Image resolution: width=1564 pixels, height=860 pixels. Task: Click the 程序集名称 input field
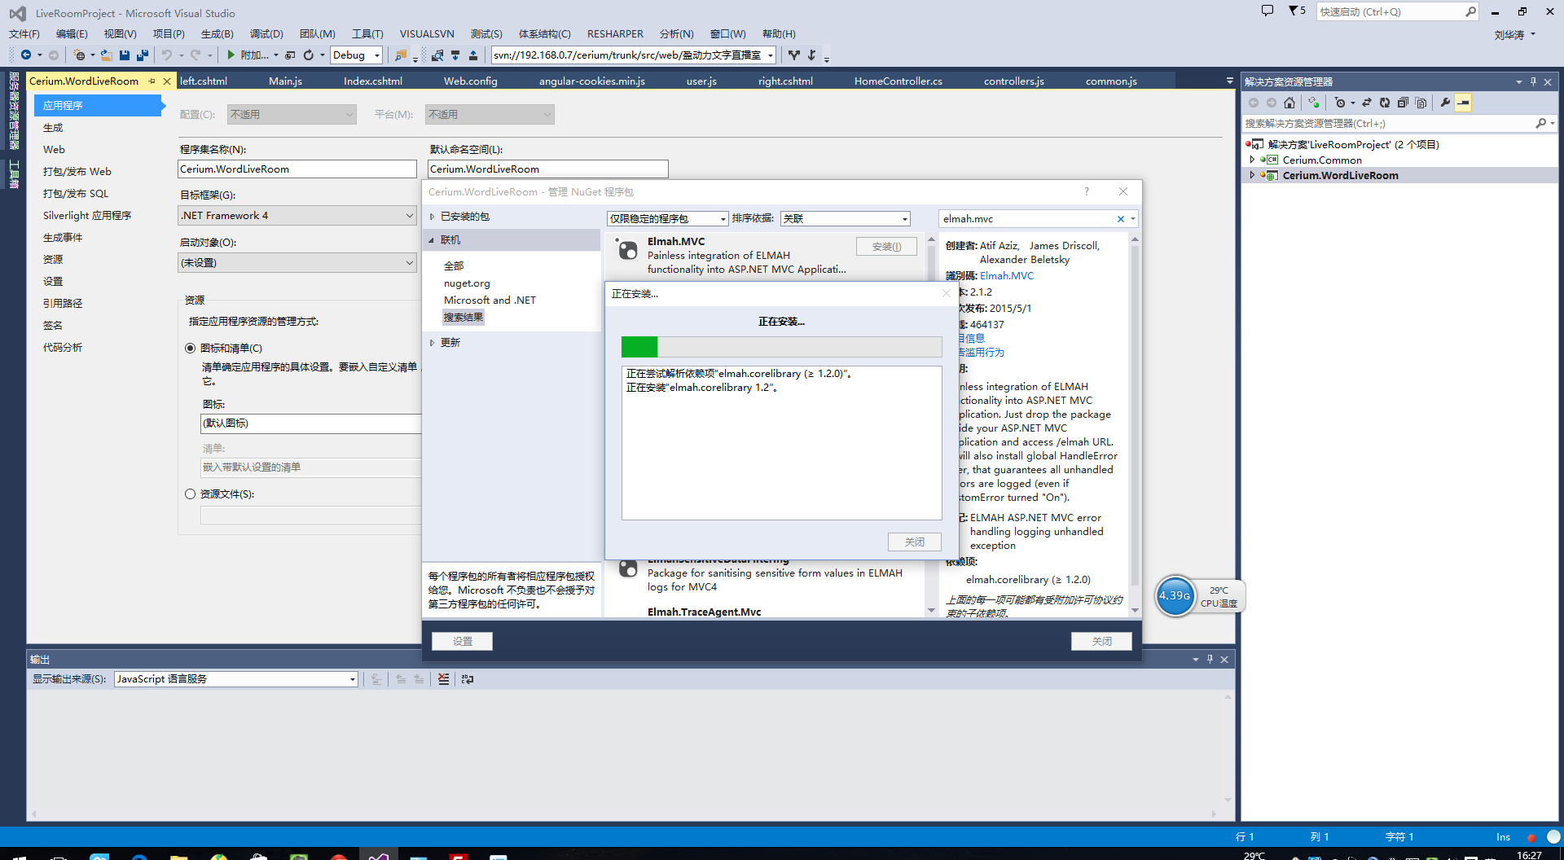tap(297, 169)
